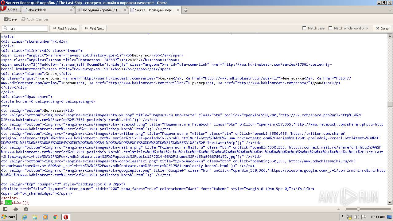Click the 'Делиться:' table cell line
393x221 pixels.
tap(37, 110)
